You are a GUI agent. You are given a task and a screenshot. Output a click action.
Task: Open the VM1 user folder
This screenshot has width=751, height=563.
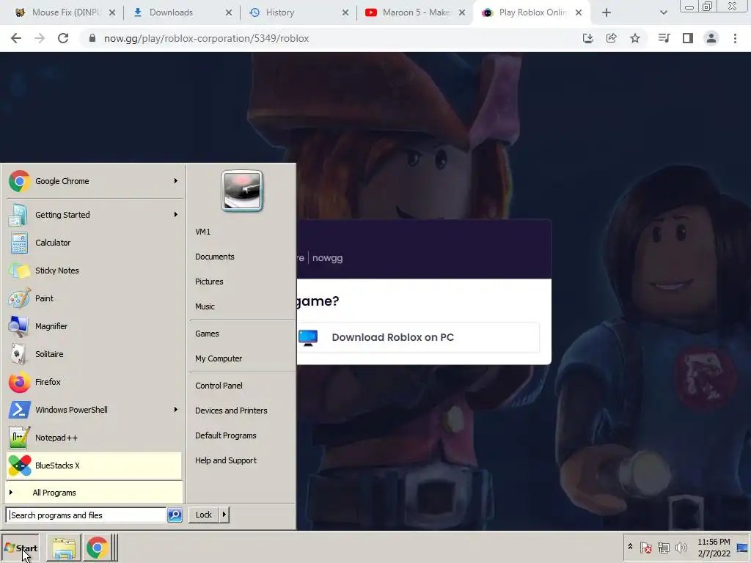coord(202,232)
